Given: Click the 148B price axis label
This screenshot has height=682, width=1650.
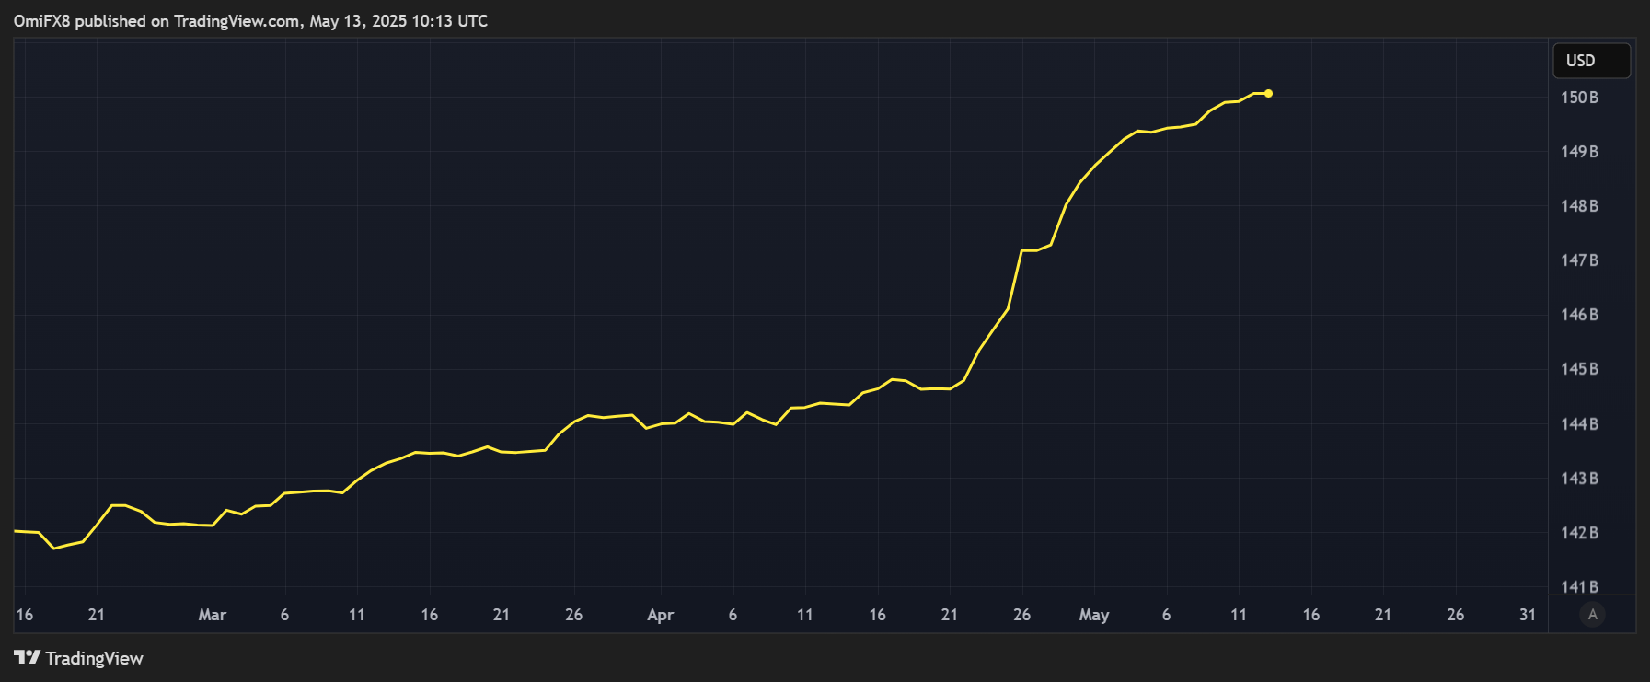Looking at the screenshot, I should tap(1579, 206).
